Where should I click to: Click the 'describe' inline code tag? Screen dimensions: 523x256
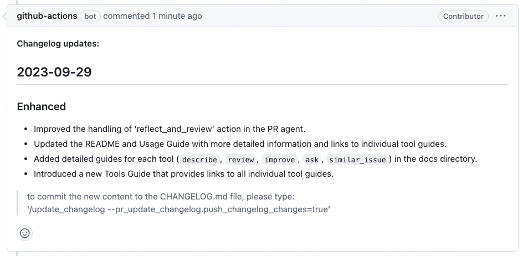pos(199,160)
